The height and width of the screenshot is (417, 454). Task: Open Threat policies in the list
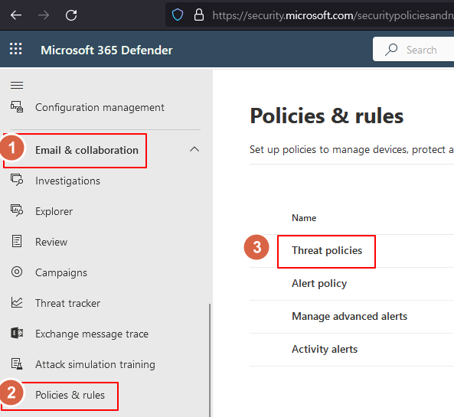[x=327, y=251]
